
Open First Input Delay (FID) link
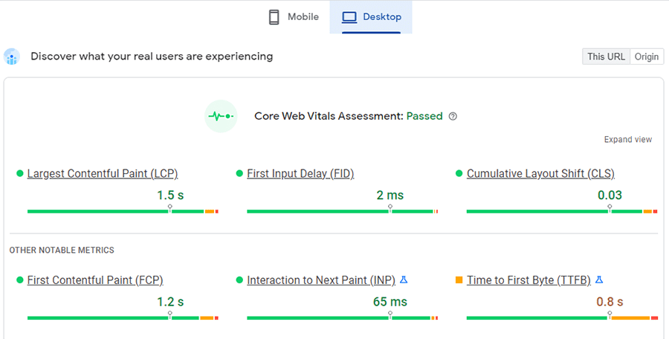(x=300, y=173)
